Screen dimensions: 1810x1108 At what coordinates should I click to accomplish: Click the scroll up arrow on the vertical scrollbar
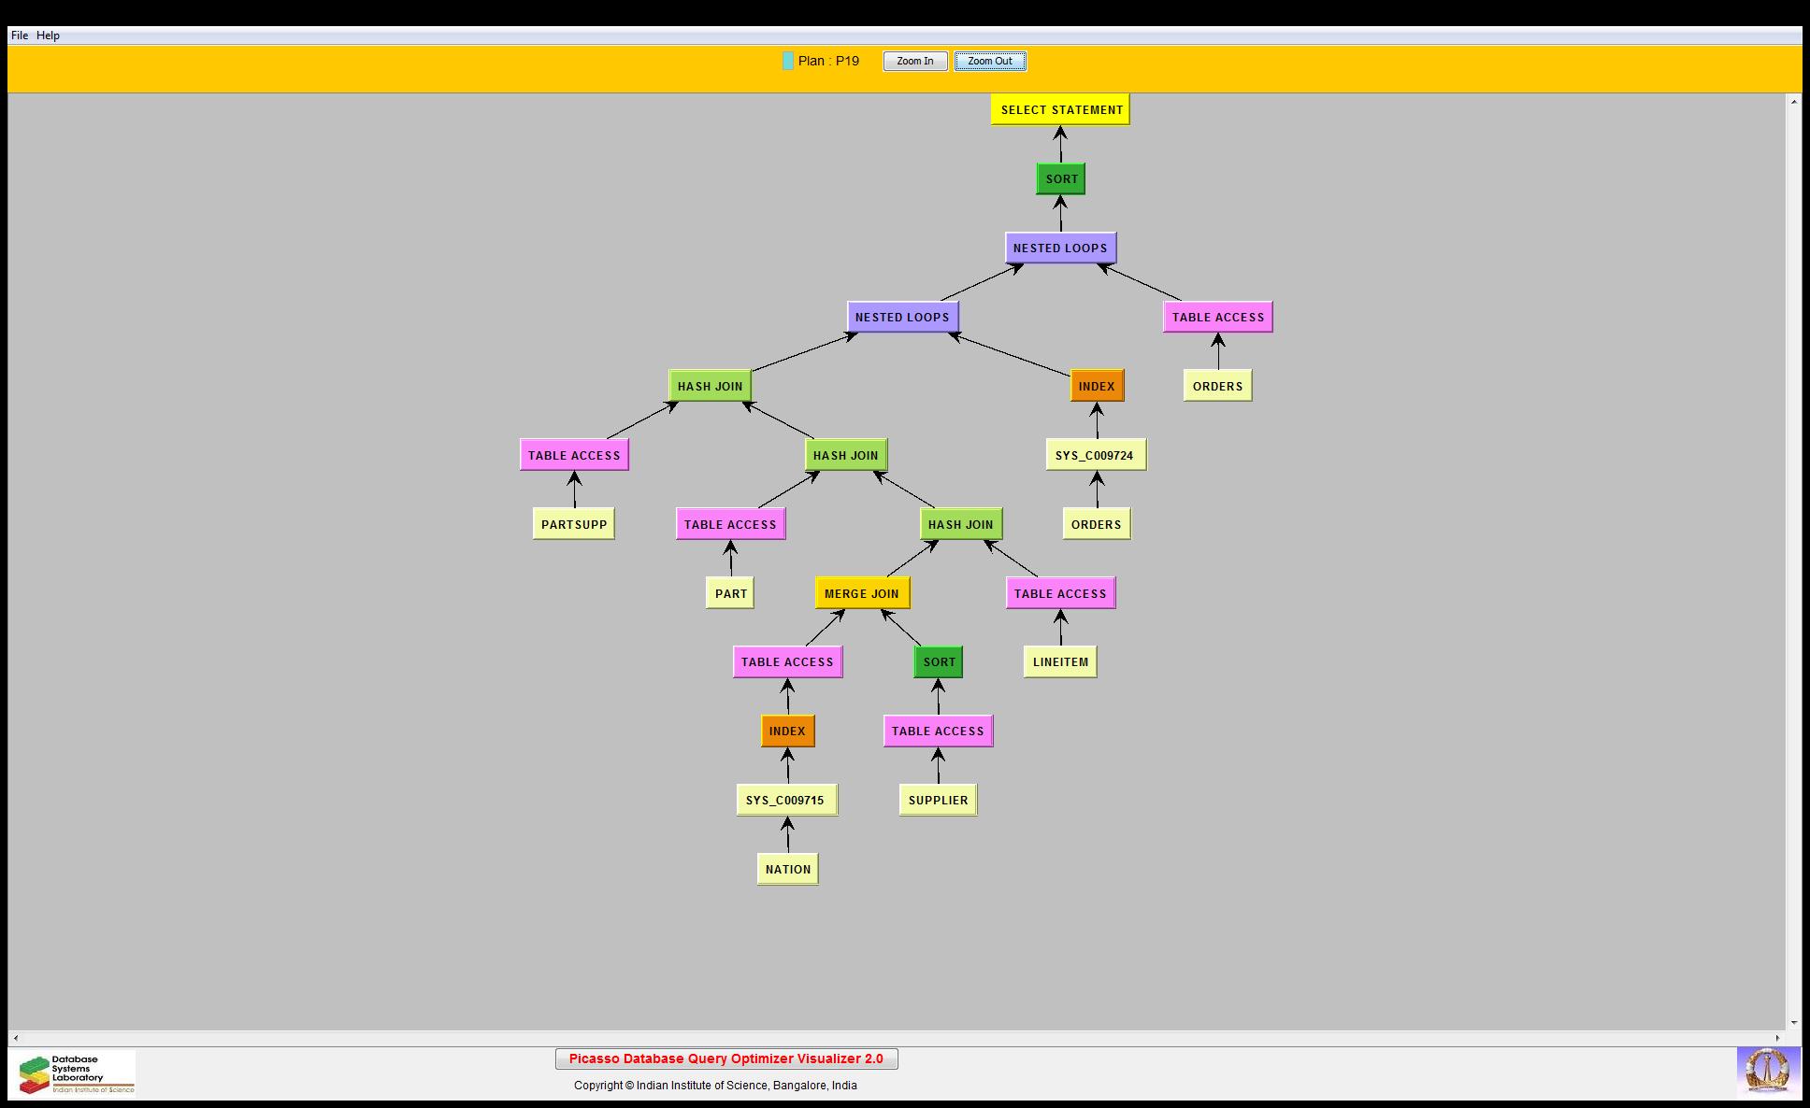[1793, 101]
